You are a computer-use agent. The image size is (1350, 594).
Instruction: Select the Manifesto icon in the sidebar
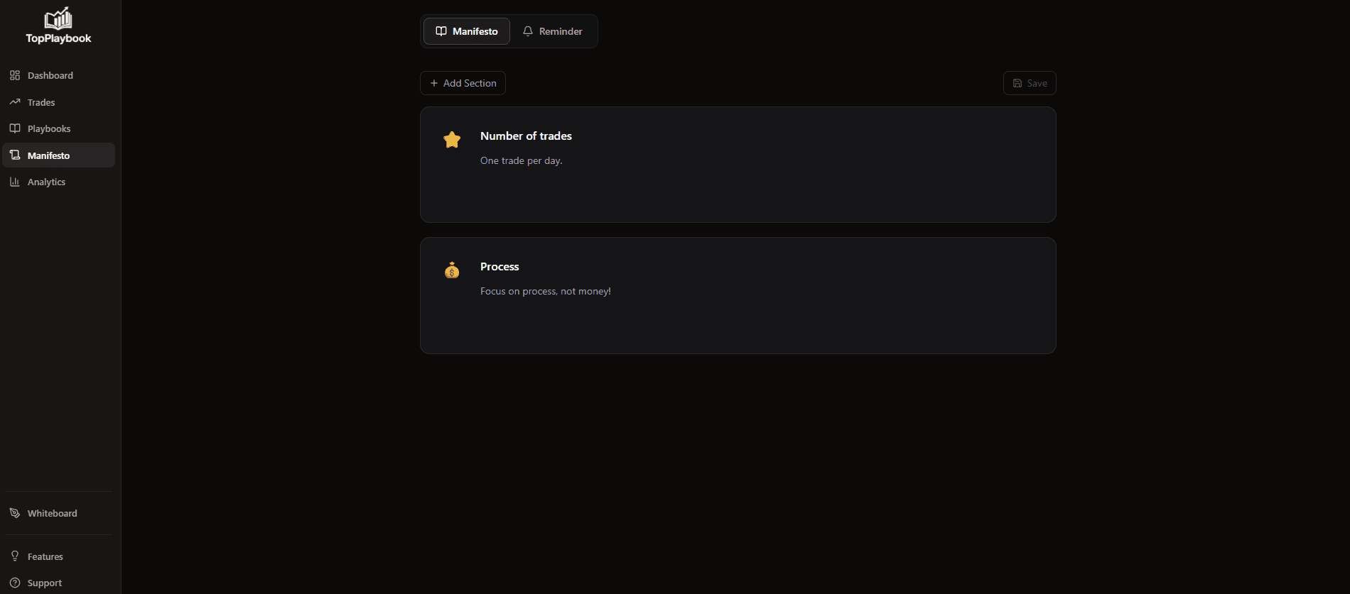pos(15,155)
